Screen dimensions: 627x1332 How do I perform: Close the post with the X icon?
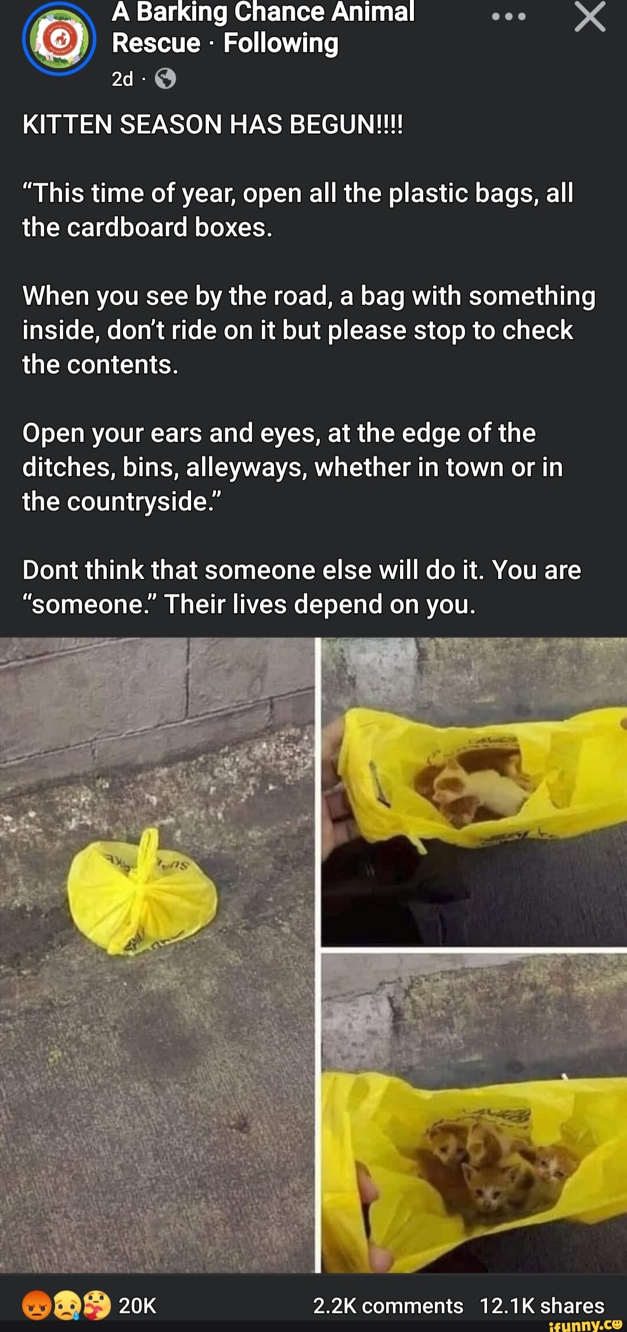pyautogui.click(x=590, y=16)
